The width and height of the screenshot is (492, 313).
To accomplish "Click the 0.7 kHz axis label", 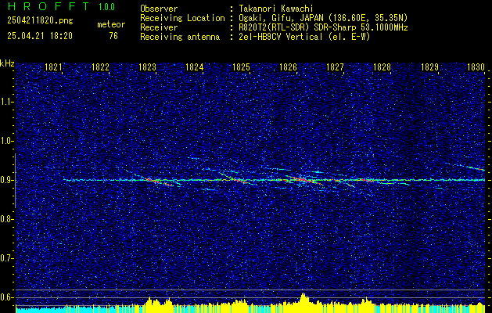I will tap(5, 258).
